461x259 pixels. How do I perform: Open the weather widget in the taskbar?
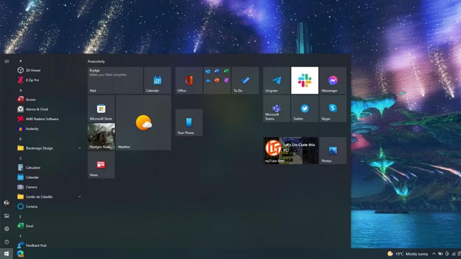coord(408,254)
